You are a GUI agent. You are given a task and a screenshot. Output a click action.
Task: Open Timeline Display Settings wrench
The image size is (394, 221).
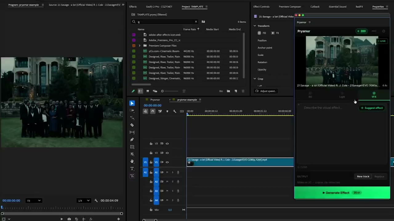coord(175,111)
